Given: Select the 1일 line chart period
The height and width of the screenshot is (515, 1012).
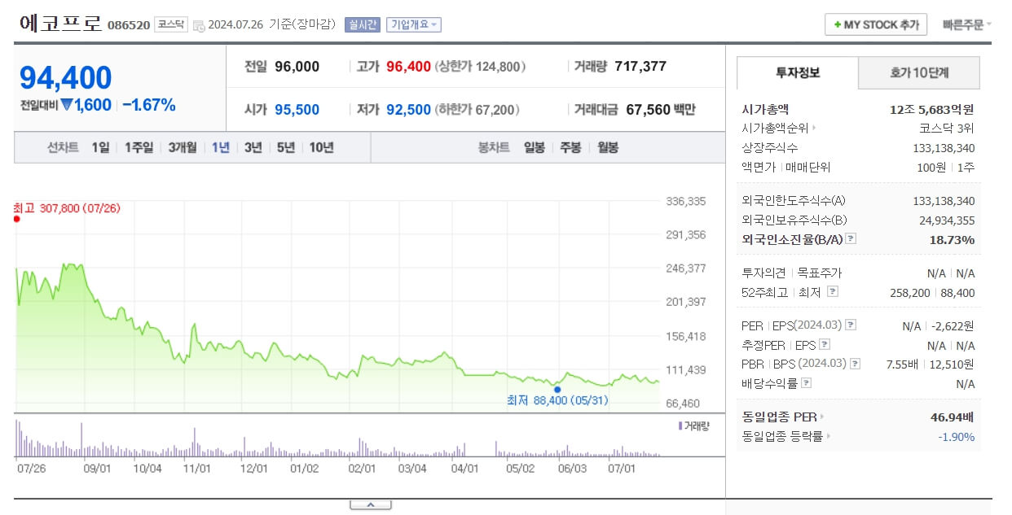Looking at the screenshot, I should click(100, 147).
